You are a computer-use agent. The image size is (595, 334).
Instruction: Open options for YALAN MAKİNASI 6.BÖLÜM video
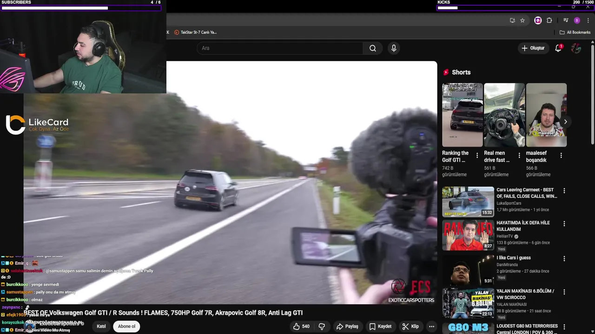click(564, 292)
